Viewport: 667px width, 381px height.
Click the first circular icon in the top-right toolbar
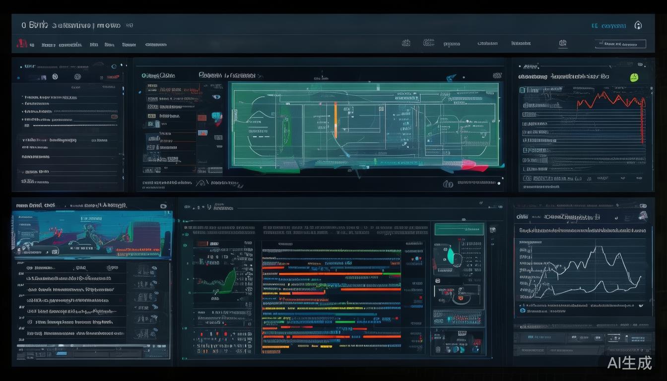pyautogui.click(x=406, y=44)
